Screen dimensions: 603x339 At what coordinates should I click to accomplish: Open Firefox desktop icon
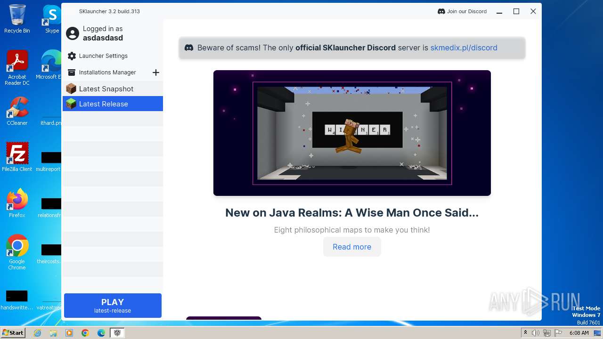17,203
